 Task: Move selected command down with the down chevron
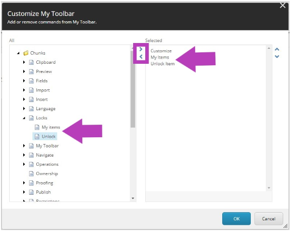tap(277, 57)
